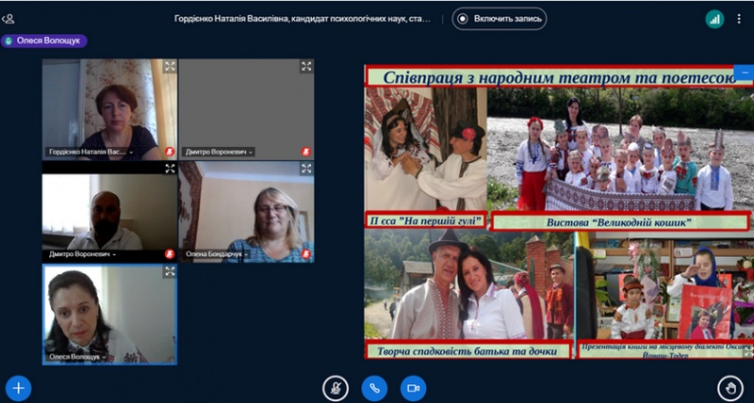
Task: Make Олеся Волощук video tile fullscreen
Action: [x=170, y=271]
